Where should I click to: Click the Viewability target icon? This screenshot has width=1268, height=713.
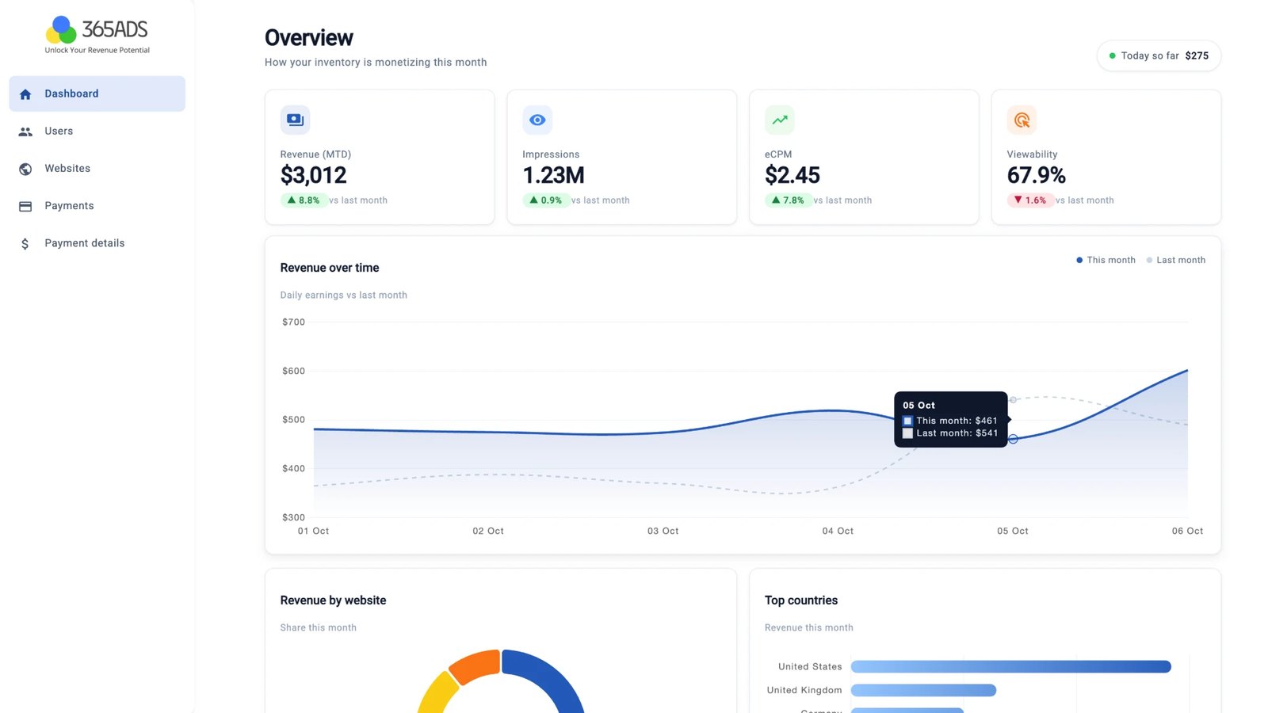[x=1022, y=120]
